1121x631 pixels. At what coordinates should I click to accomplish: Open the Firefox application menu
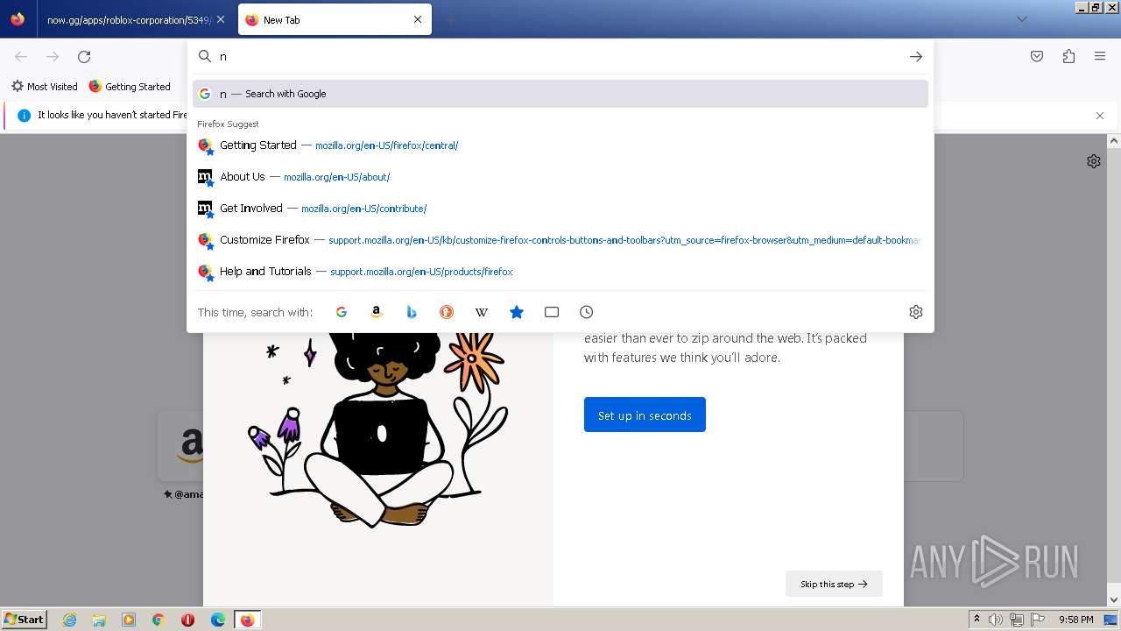[x=1100, y=56]
